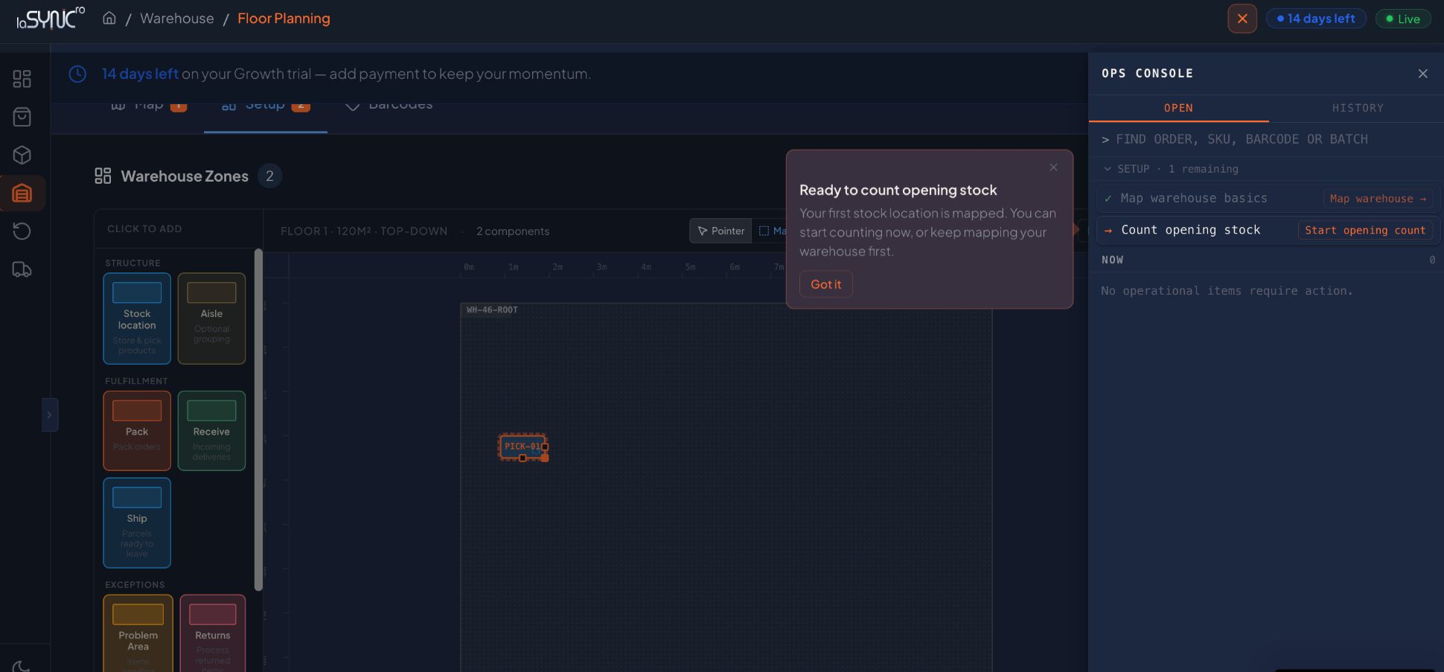Add a Stock location component
1444x672 pixels.
click(137, 319)
